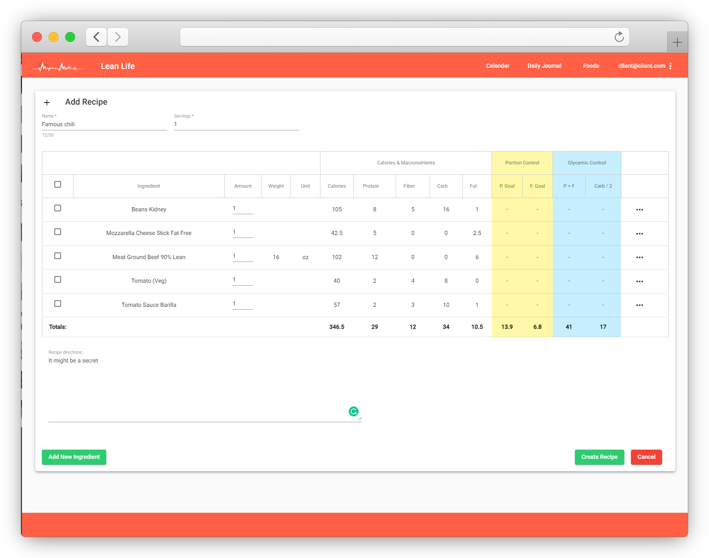
Task: Click the Grammarly icon in directions box
Action: [x=354, y=411]
